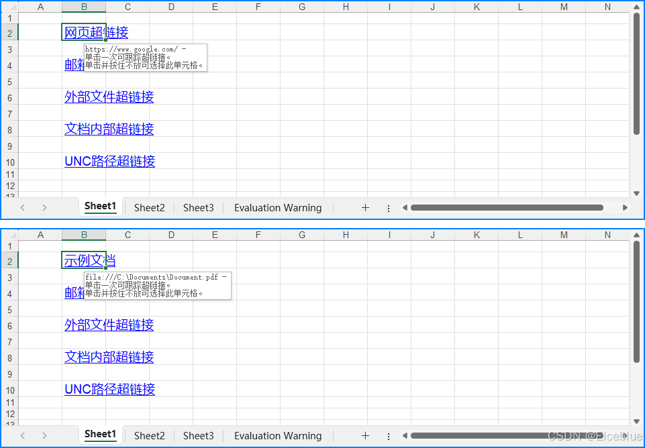
Task: Select Sheet1 tab in the lower workbook
Action: [x=101, y=435]
